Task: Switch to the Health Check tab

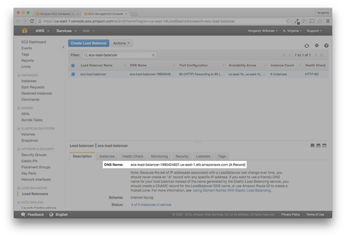Action: 133,156
